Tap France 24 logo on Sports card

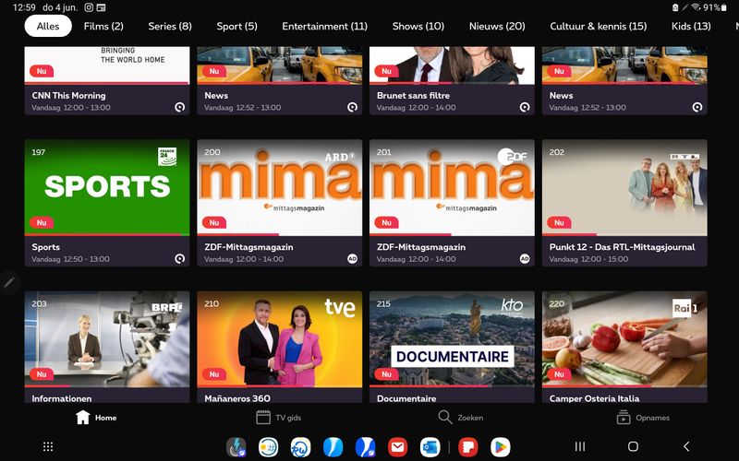tap(167, 157)
